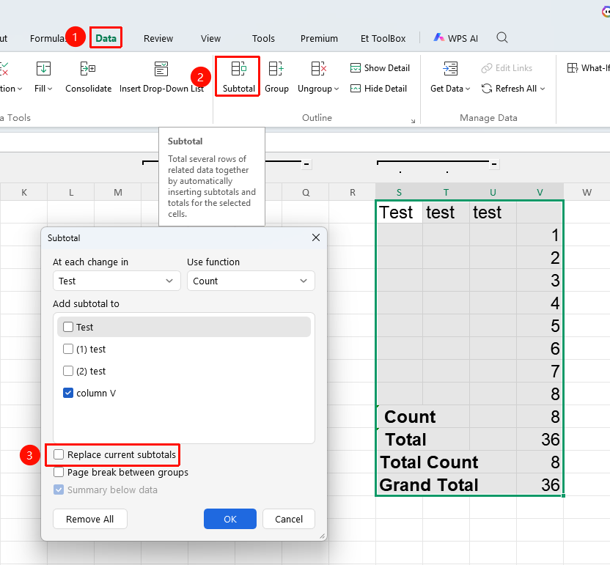Close the Subtotal dialog
The width and height of the screenshot is (610, 565).
[316, 237]
